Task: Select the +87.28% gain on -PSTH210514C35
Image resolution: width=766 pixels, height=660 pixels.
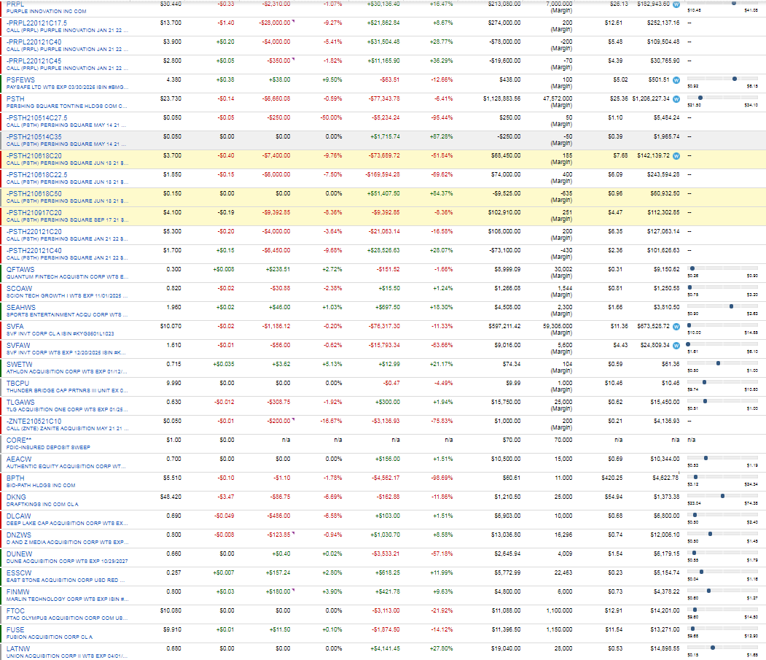Action: click(x=441, y=137)
